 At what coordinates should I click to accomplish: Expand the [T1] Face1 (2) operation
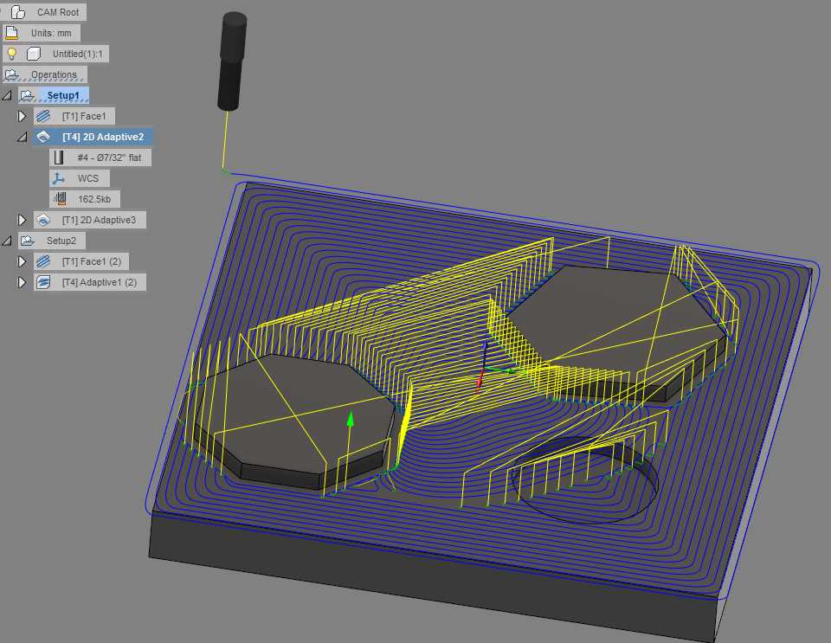(x=22, y=261)
